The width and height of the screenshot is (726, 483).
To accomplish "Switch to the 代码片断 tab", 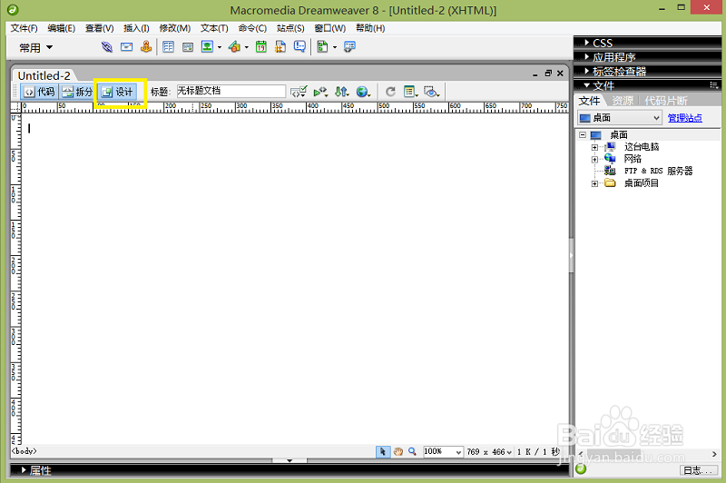I will [x=666, y=101].
